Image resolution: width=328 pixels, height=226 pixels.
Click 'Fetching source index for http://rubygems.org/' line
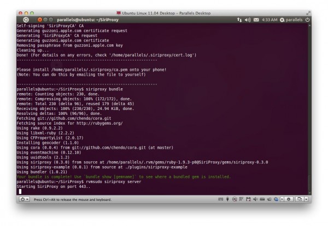pyautogui.click(x=69, y=123)
